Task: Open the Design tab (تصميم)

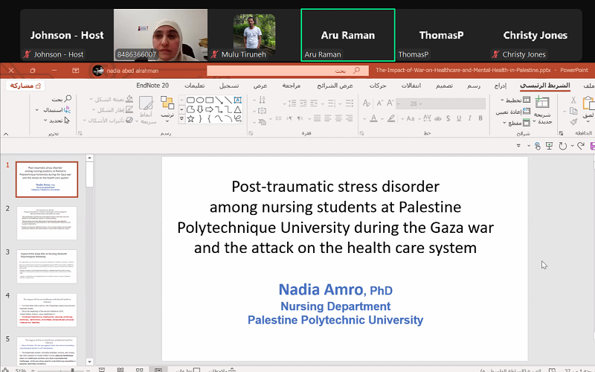Action: point(443,86)
